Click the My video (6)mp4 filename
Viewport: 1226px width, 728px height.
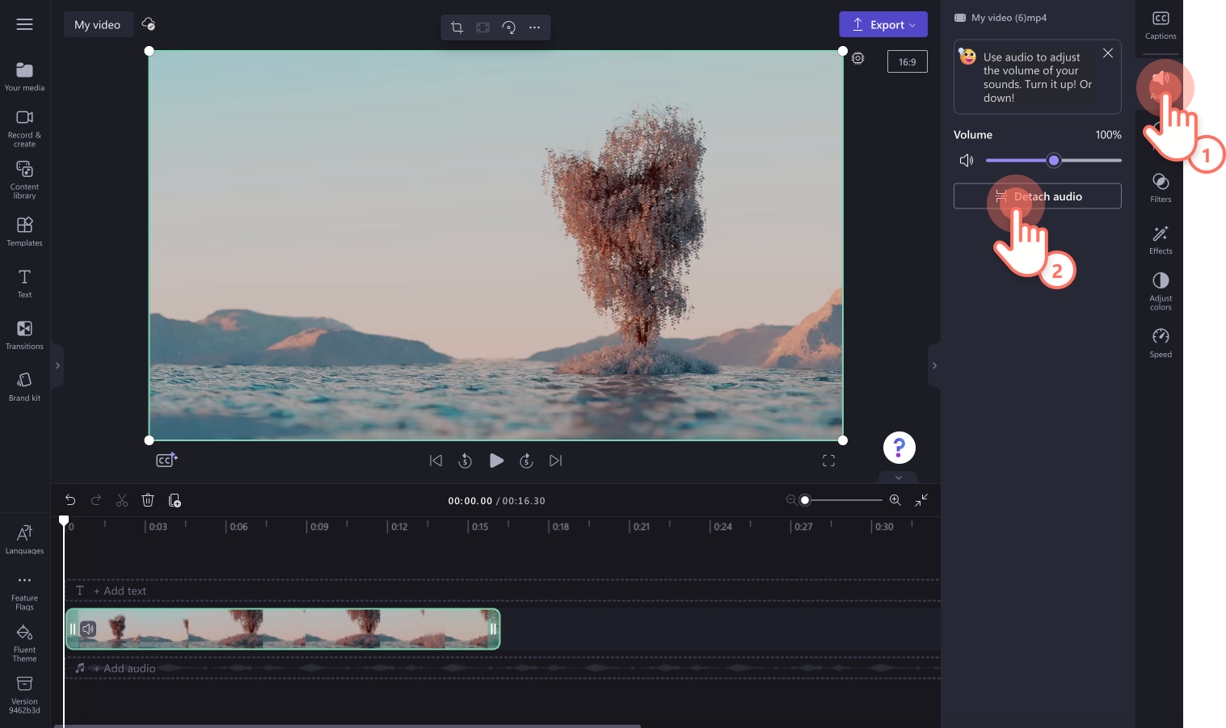[x=1009, y=18]
